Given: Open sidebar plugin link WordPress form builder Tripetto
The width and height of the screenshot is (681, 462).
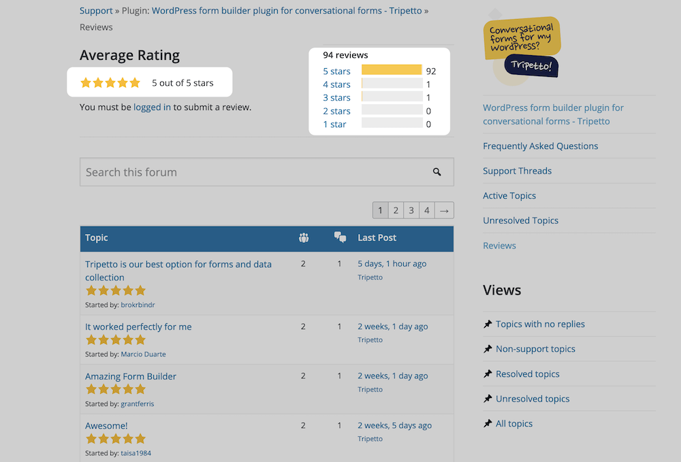Looking at the screenshot, I should [x=553, y=114].
